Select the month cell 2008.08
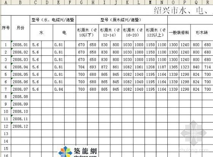The width and height of the screenshot is (213, 157). tap(21, 97)
